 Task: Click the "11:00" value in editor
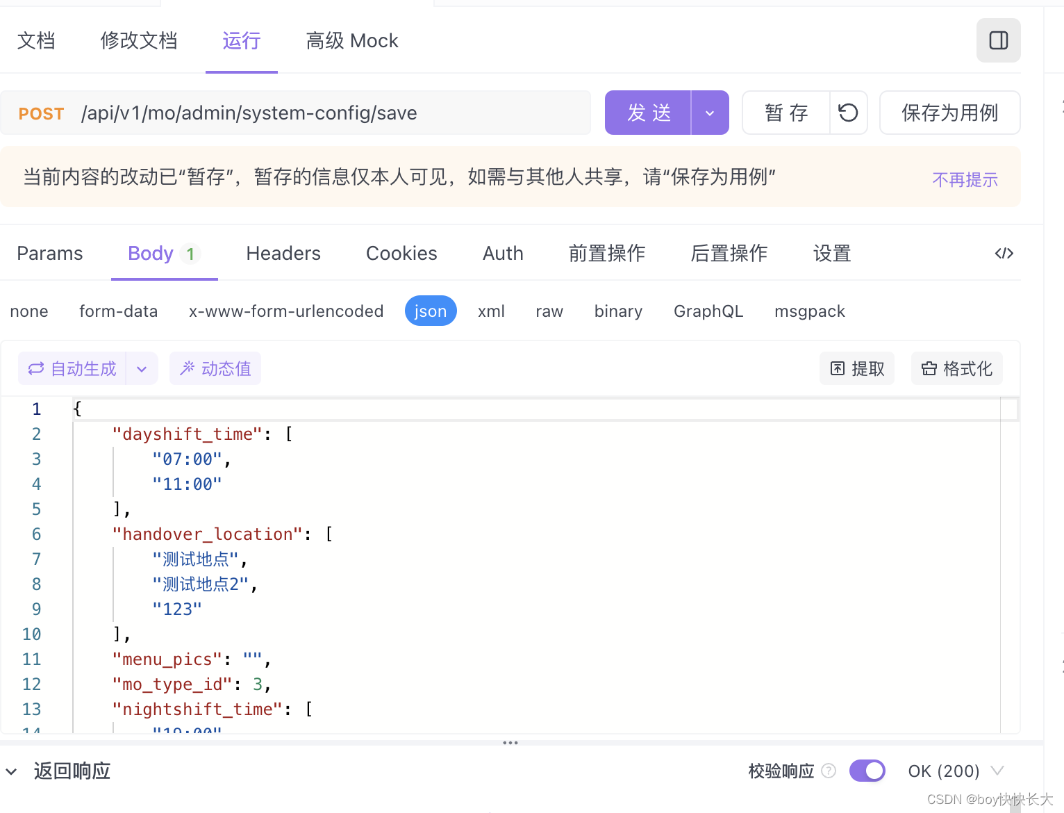point(187,484)
